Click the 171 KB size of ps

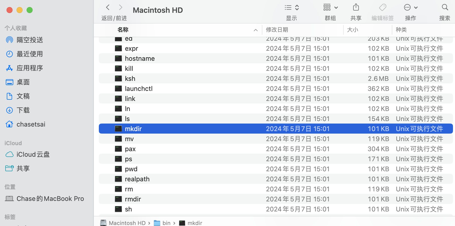coord(378,159)
